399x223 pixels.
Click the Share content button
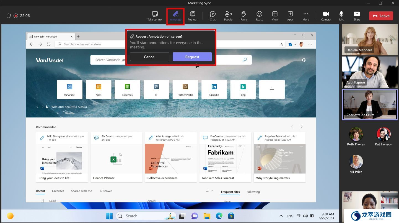[x=357, y=16]
